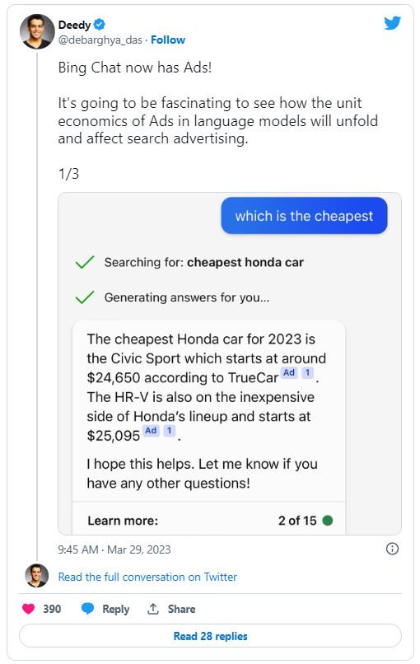Image resolution: width=420 pixels, height=664 pixels.
Task: Click the Twitter bird logo
Action: tap(393, 22)
